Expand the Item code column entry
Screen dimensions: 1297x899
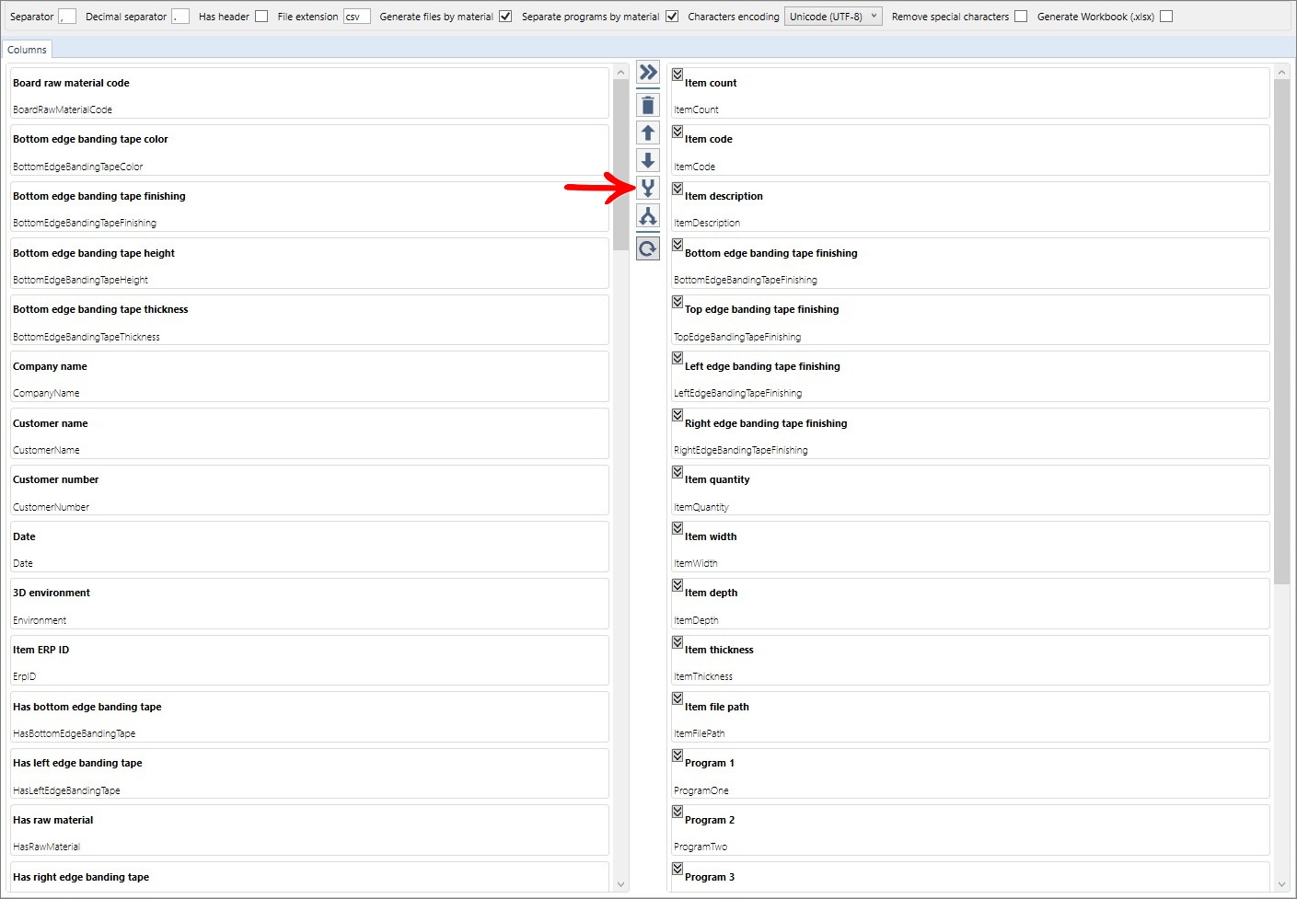pos(677,132)
